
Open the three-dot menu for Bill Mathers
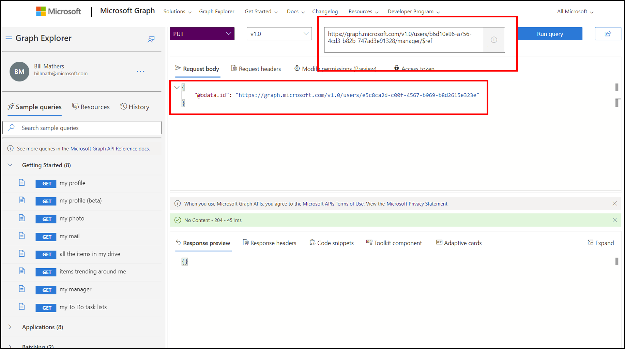[x=140, y=71]
